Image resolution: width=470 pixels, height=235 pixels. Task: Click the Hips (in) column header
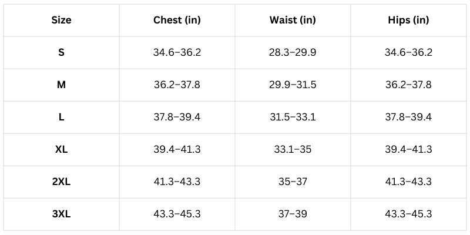(409, 21)
